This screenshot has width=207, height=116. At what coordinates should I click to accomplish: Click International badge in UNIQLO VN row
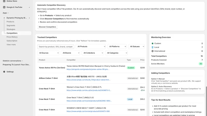133,110
